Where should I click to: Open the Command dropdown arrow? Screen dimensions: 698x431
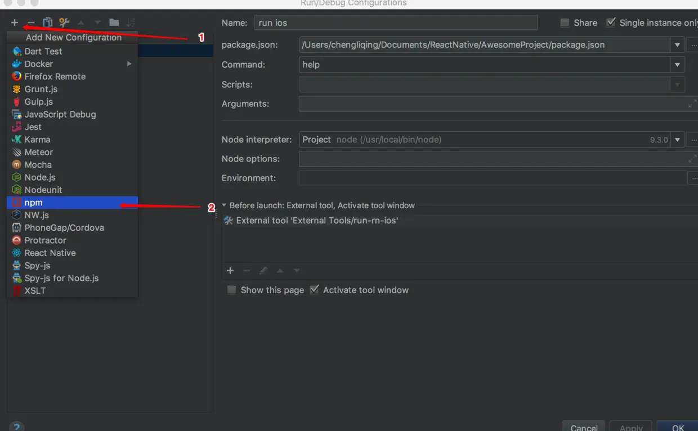click(677, 65)
